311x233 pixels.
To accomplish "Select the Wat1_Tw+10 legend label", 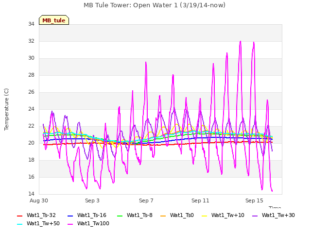I will click(x=228, y=215).
